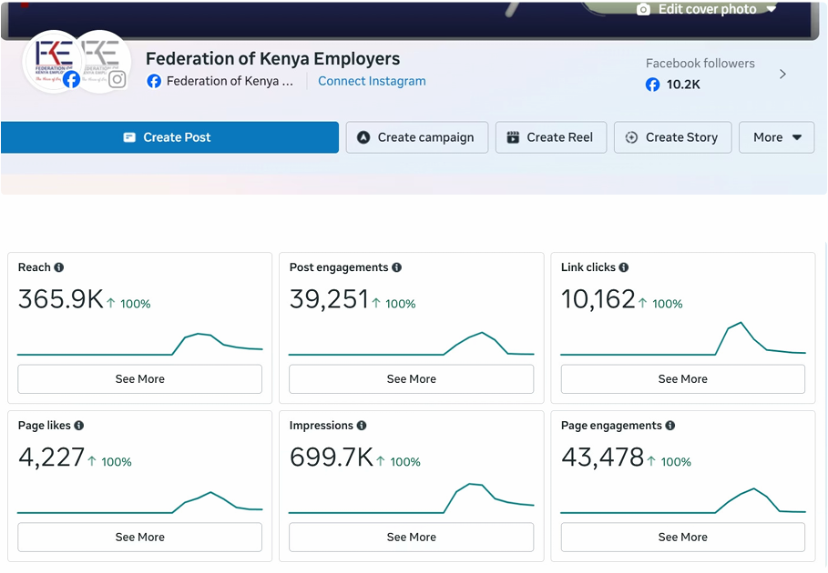Click the Impressions info icon
Screen dimensions: 828x573
[362, 426]
